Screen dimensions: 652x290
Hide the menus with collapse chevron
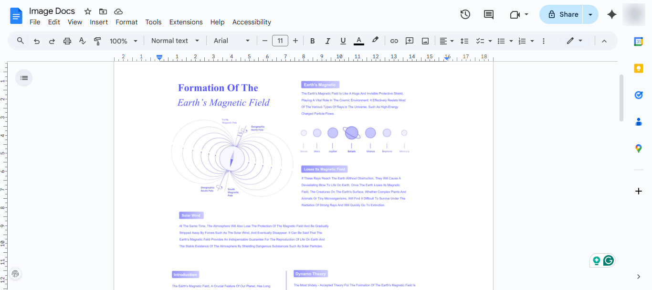[x=604, y=41]
